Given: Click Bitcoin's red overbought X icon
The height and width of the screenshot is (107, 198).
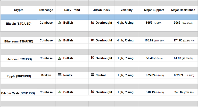Looking at the screenshot, I should click(x=92, y=23).
